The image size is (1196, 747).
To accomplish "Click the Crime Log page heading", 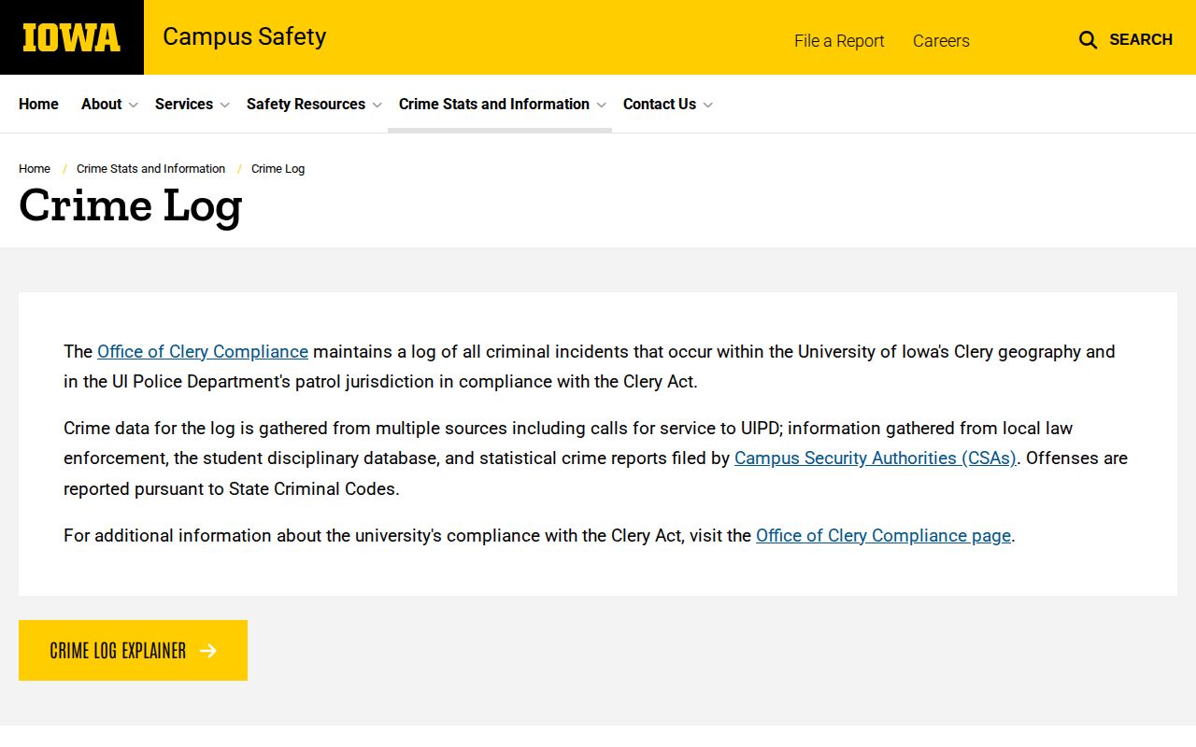I will [x=131, y=206].
